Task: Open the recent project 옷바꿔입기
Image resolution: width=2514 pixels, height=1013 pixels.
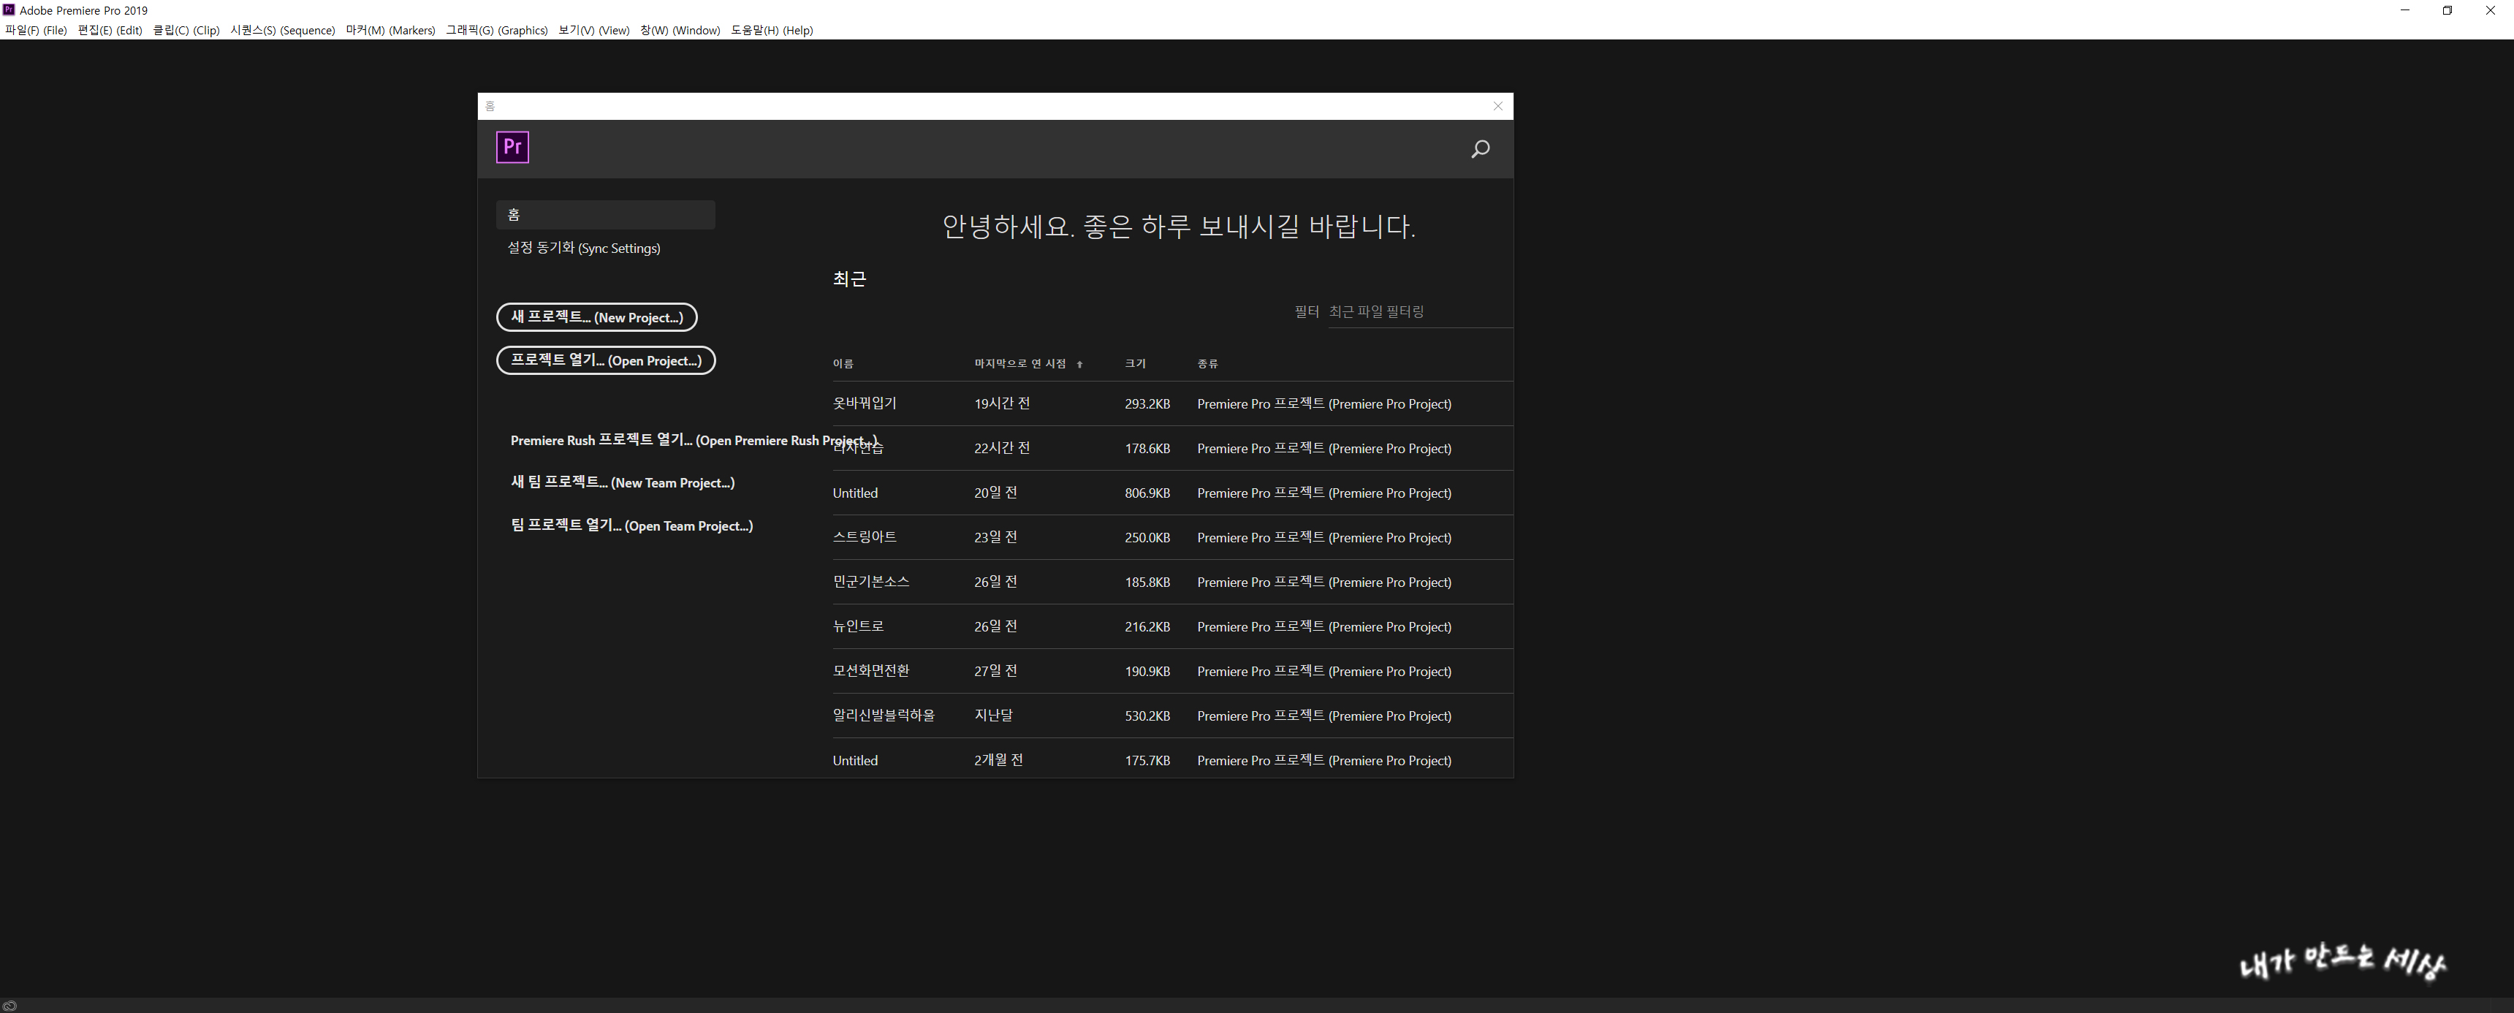Action: (864, 403)
